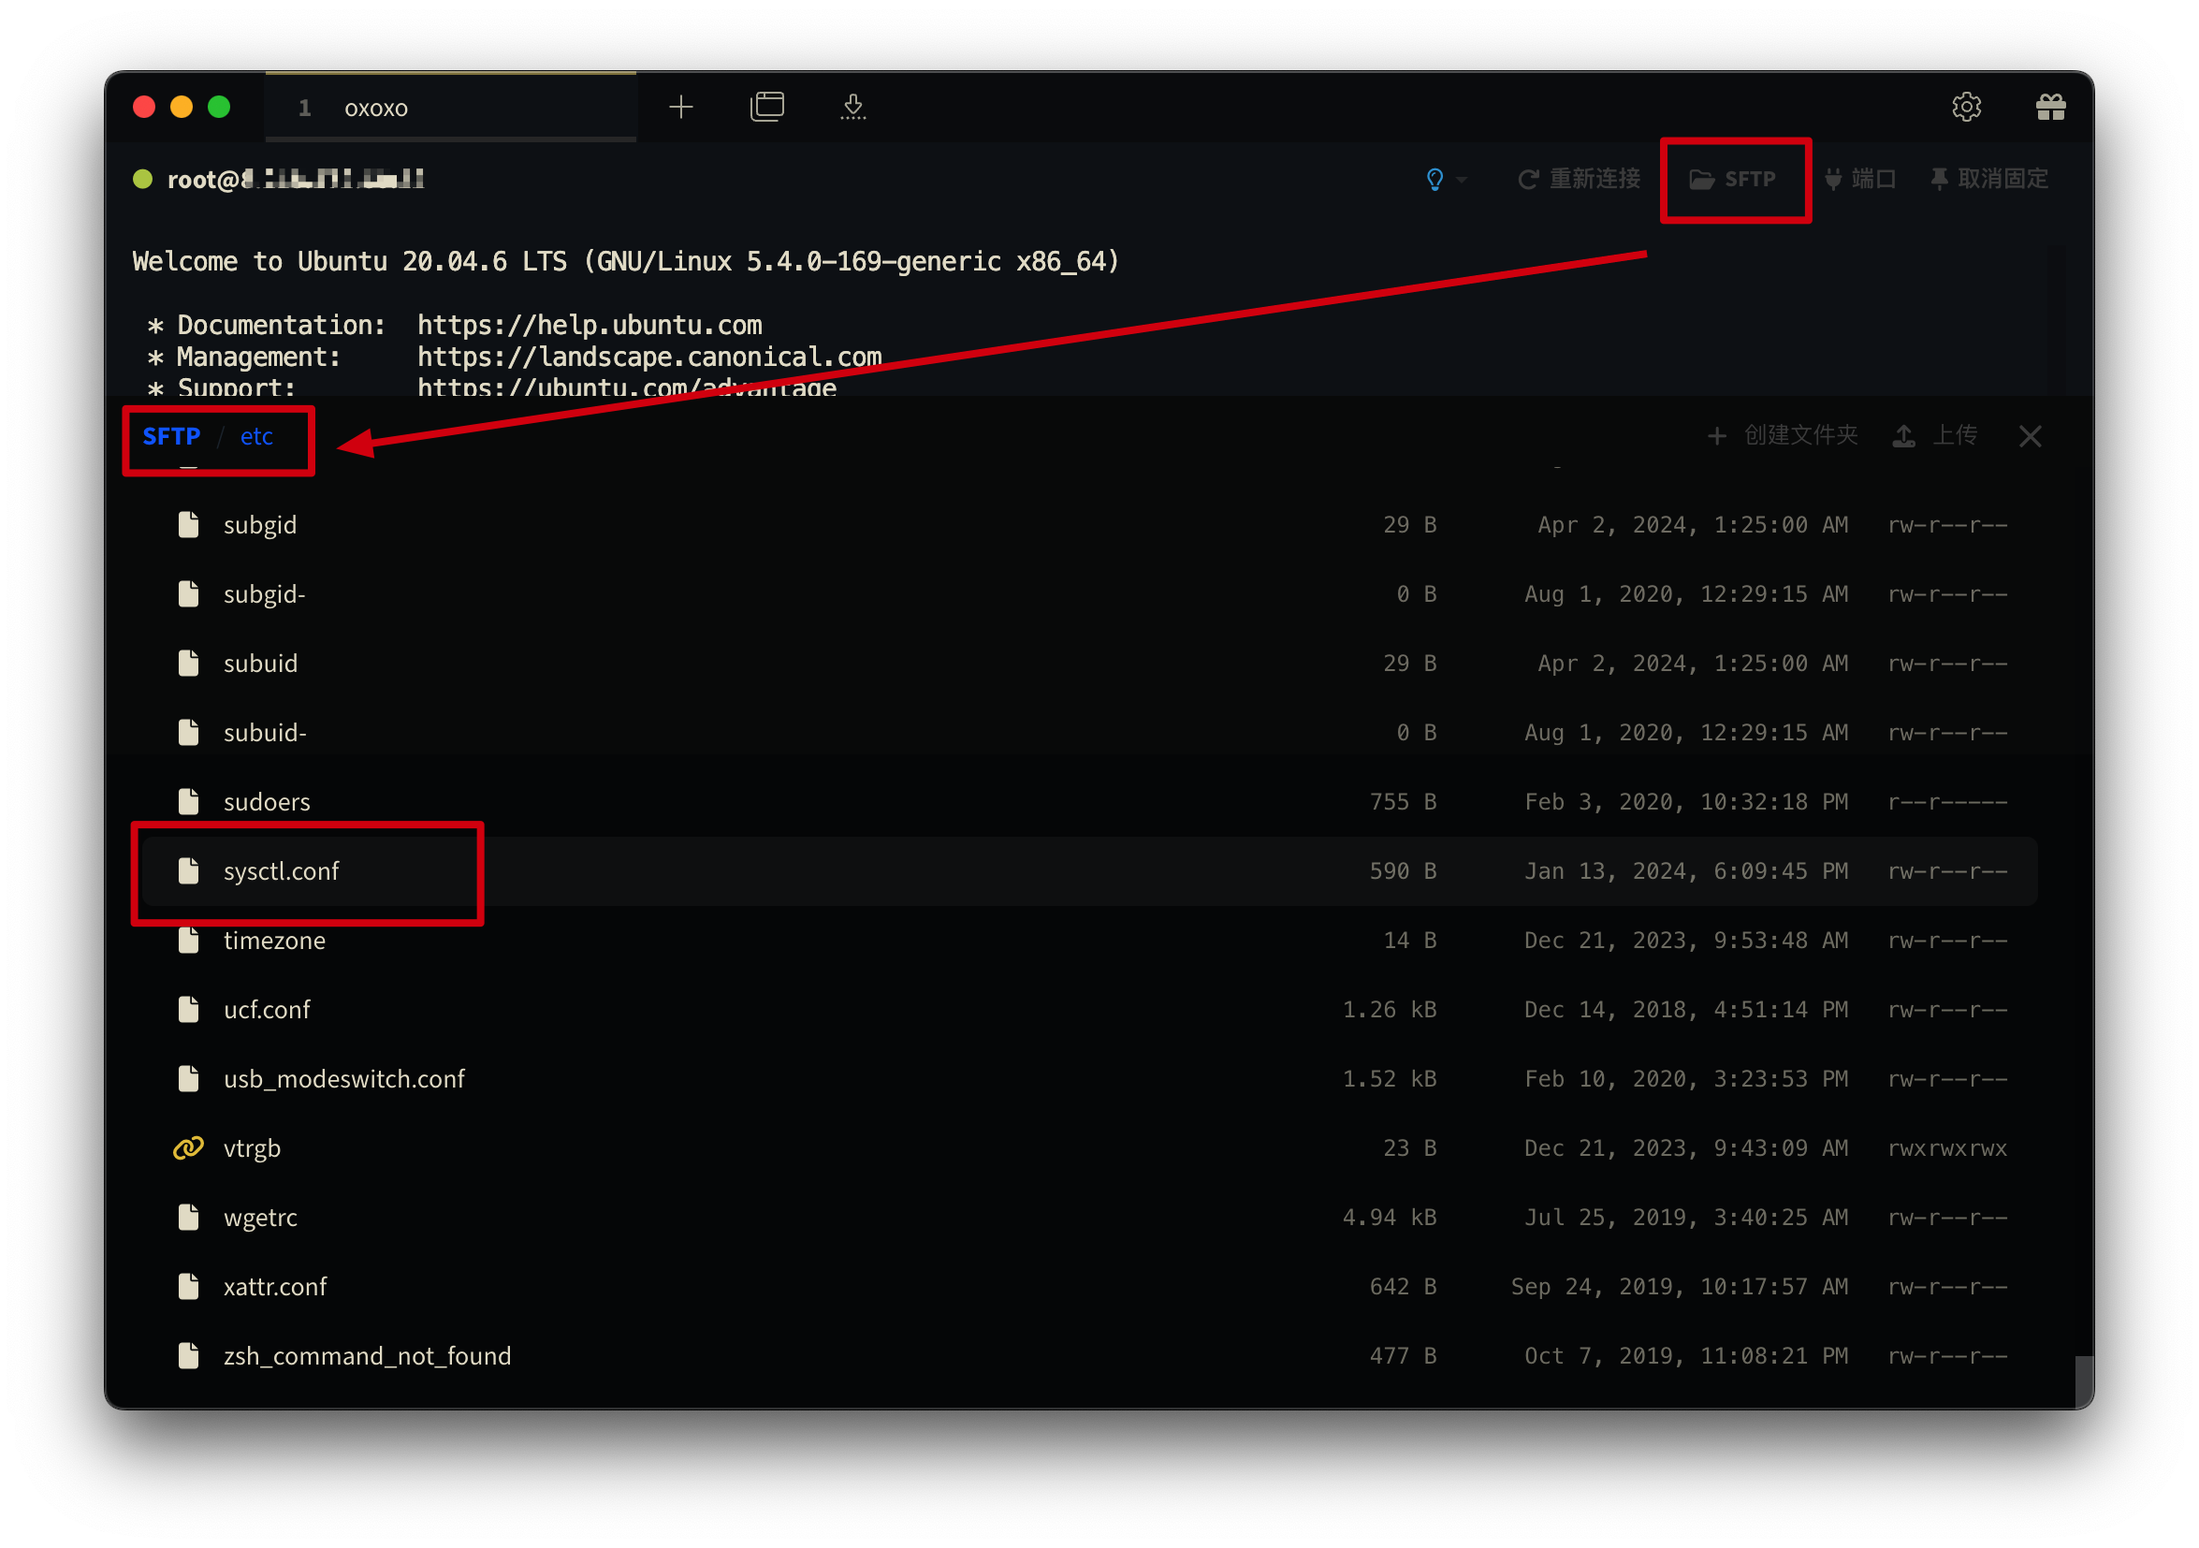Select the subuid file
The image size is (2199, 1548).
[x=1089, y=664]
